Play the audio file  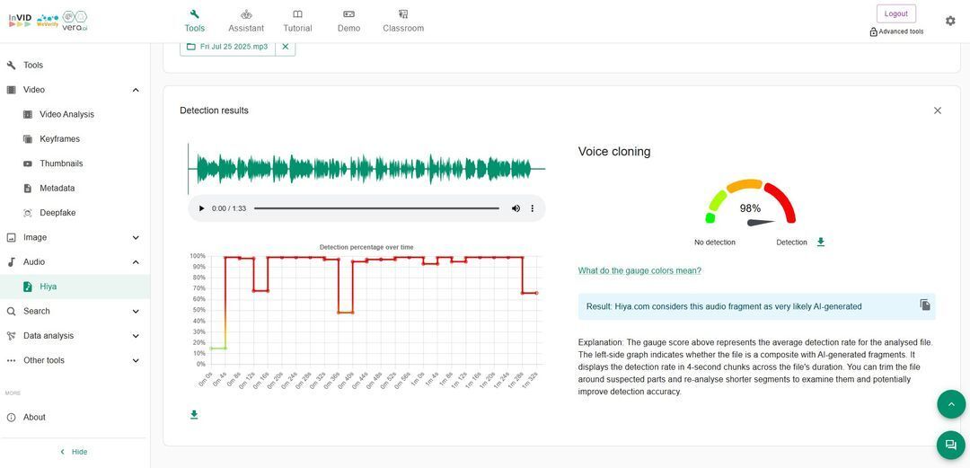[201, 208]
